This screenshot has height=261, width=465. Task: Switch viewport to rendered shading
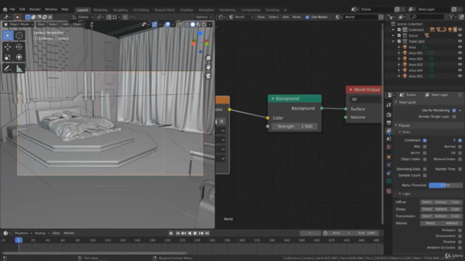[x=203, y=24]
